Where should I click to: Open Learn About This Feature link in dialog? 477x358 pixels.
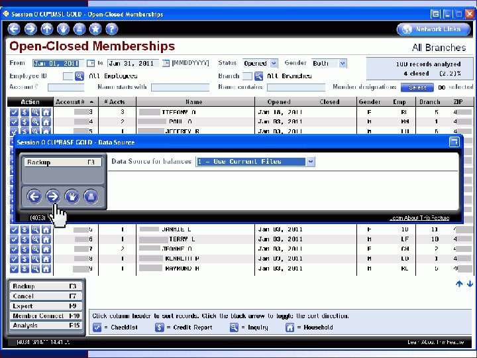click(419, 218)
